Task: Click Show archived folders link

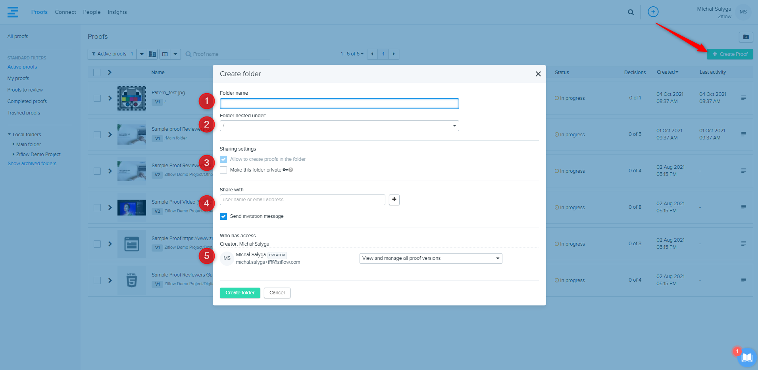Action: click(x=32, y=164)
